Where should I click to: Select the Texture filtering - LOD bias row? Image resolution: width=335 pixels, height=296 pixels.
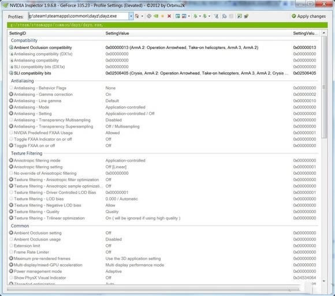(163, 198)
